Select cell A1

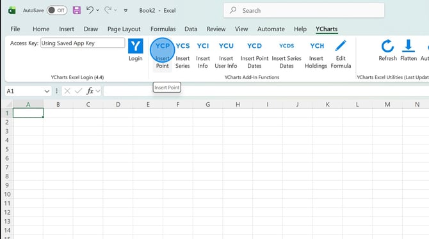[28, 113]
